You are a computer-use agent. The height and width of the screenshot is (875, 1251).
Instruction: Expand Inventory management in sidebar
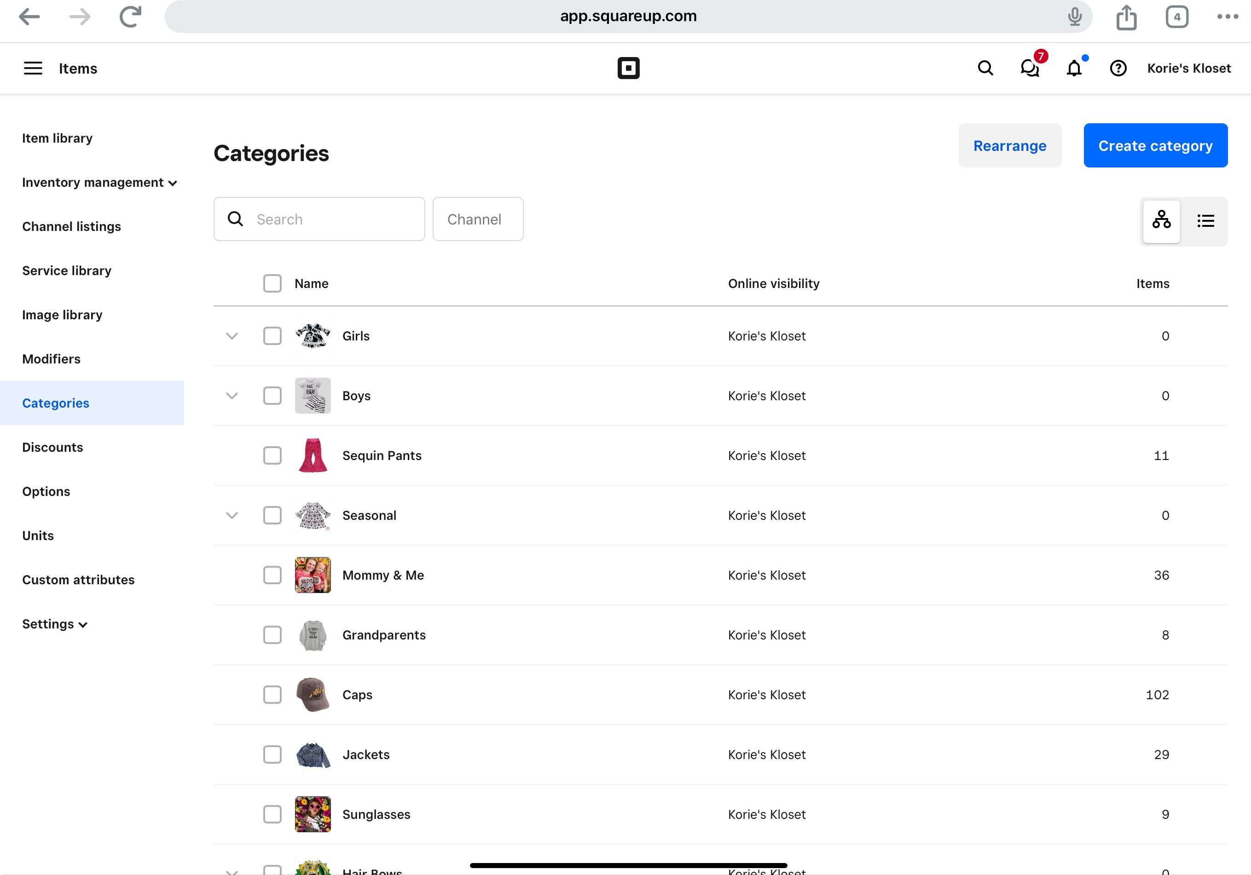tap(100, 182)
